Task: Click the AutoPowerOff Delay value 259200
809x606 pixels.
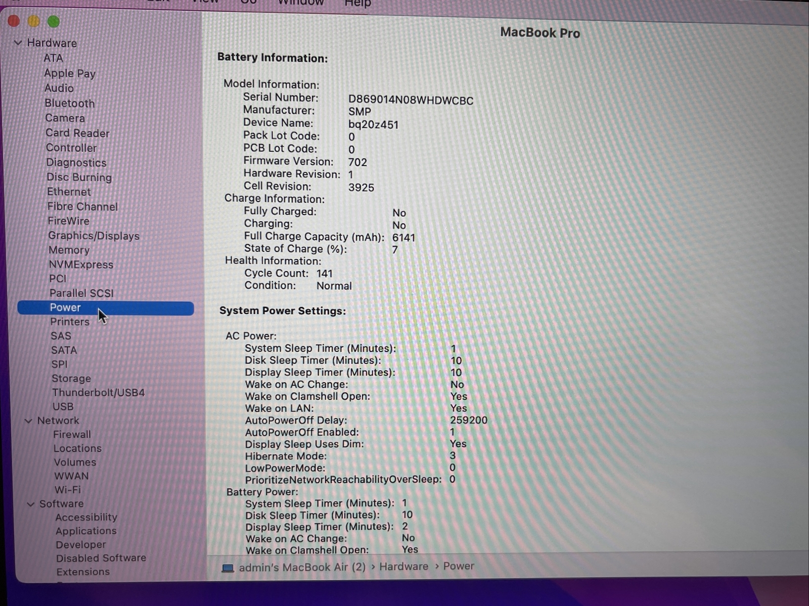Action: click(469, 420)
